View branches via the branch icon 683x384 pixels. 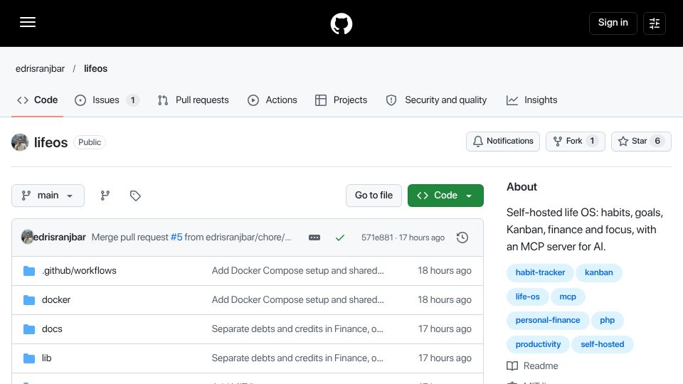[105, 196]
